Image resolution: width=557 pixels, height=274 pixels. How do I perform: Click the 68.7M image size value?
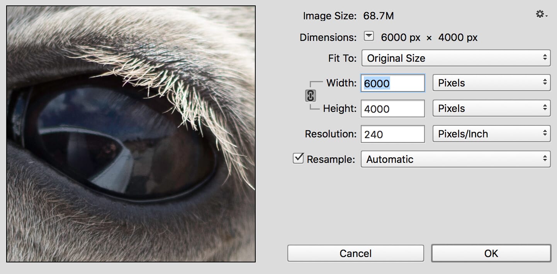click(379, 16)
